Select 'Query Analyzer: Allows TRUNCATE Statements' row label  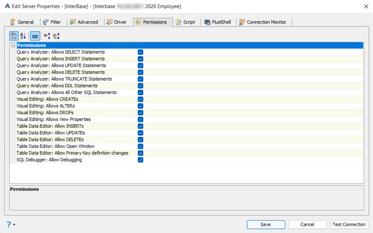pos(64,79)
